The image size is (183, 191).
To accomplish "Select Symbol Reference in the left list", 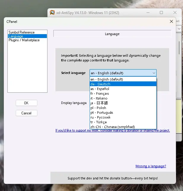I will 21,32.
